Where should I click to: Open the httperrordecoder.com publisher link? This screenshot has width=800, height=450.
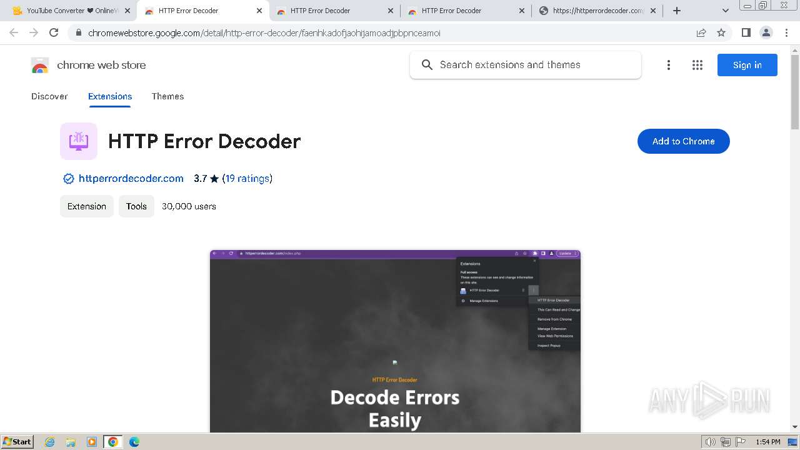point(131,179)
